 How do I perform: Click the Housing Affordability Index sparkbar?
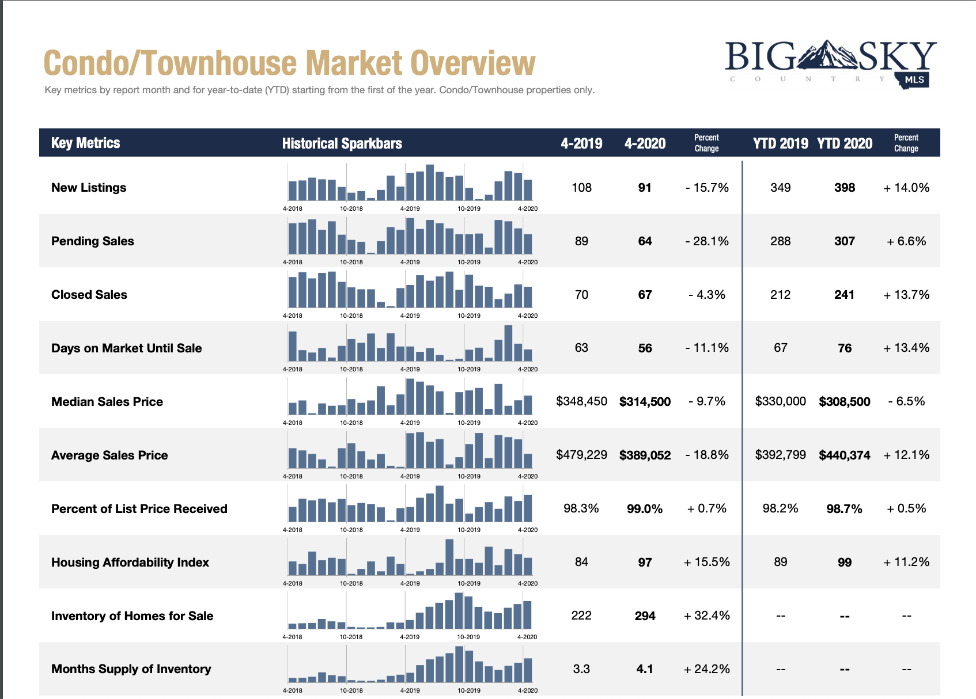coord(410,558)
